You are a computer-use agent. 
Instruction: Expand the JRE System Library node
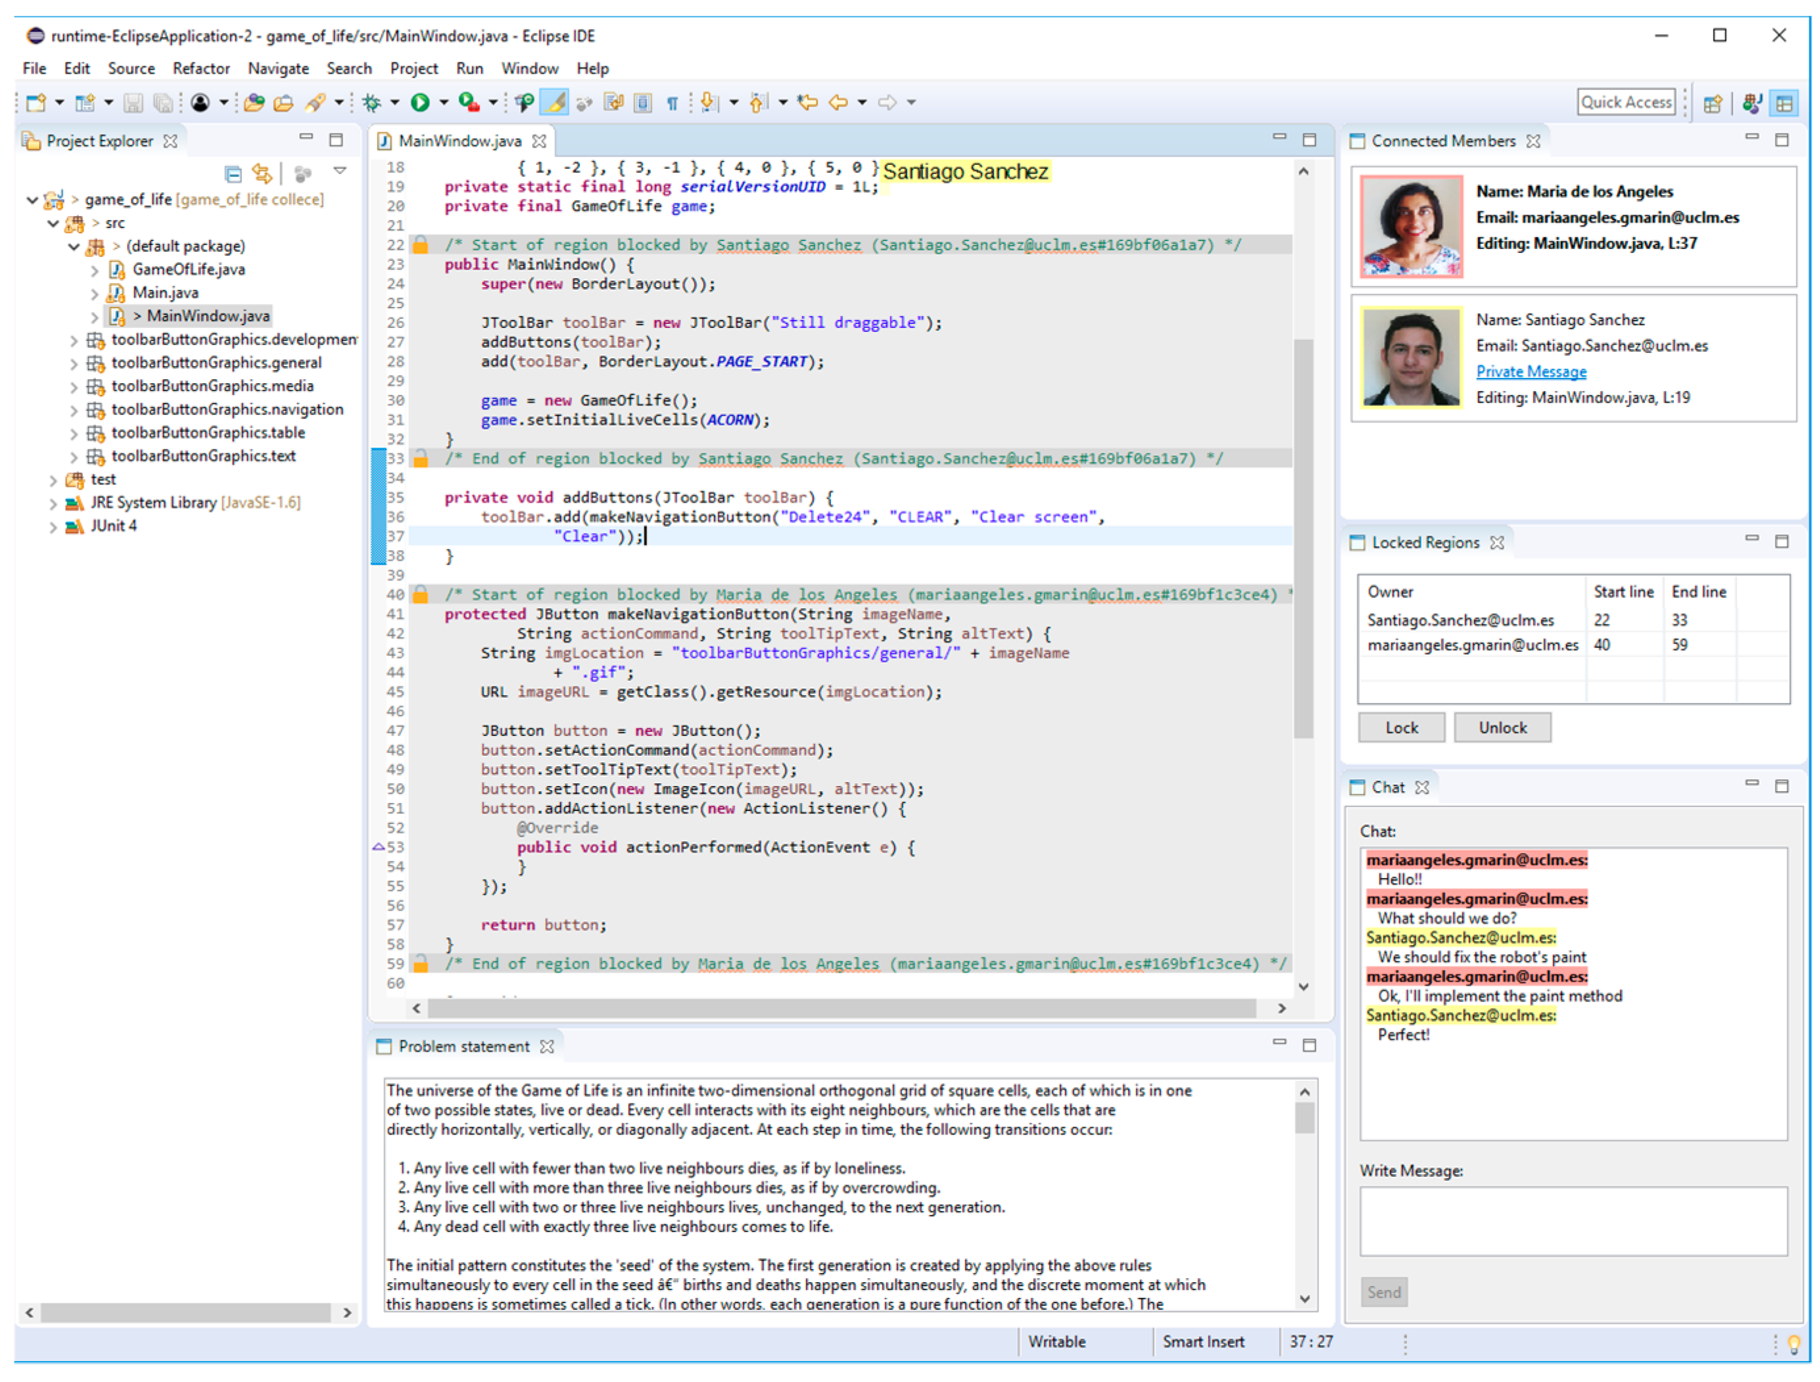pyautogui.click(x=53, y=503)
